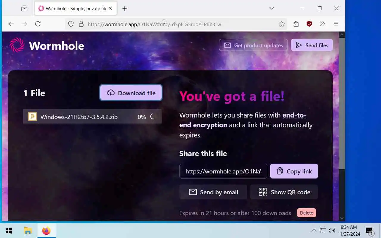Click "Share this file" heading
381x238 pixels.
(x=203, y=154)
